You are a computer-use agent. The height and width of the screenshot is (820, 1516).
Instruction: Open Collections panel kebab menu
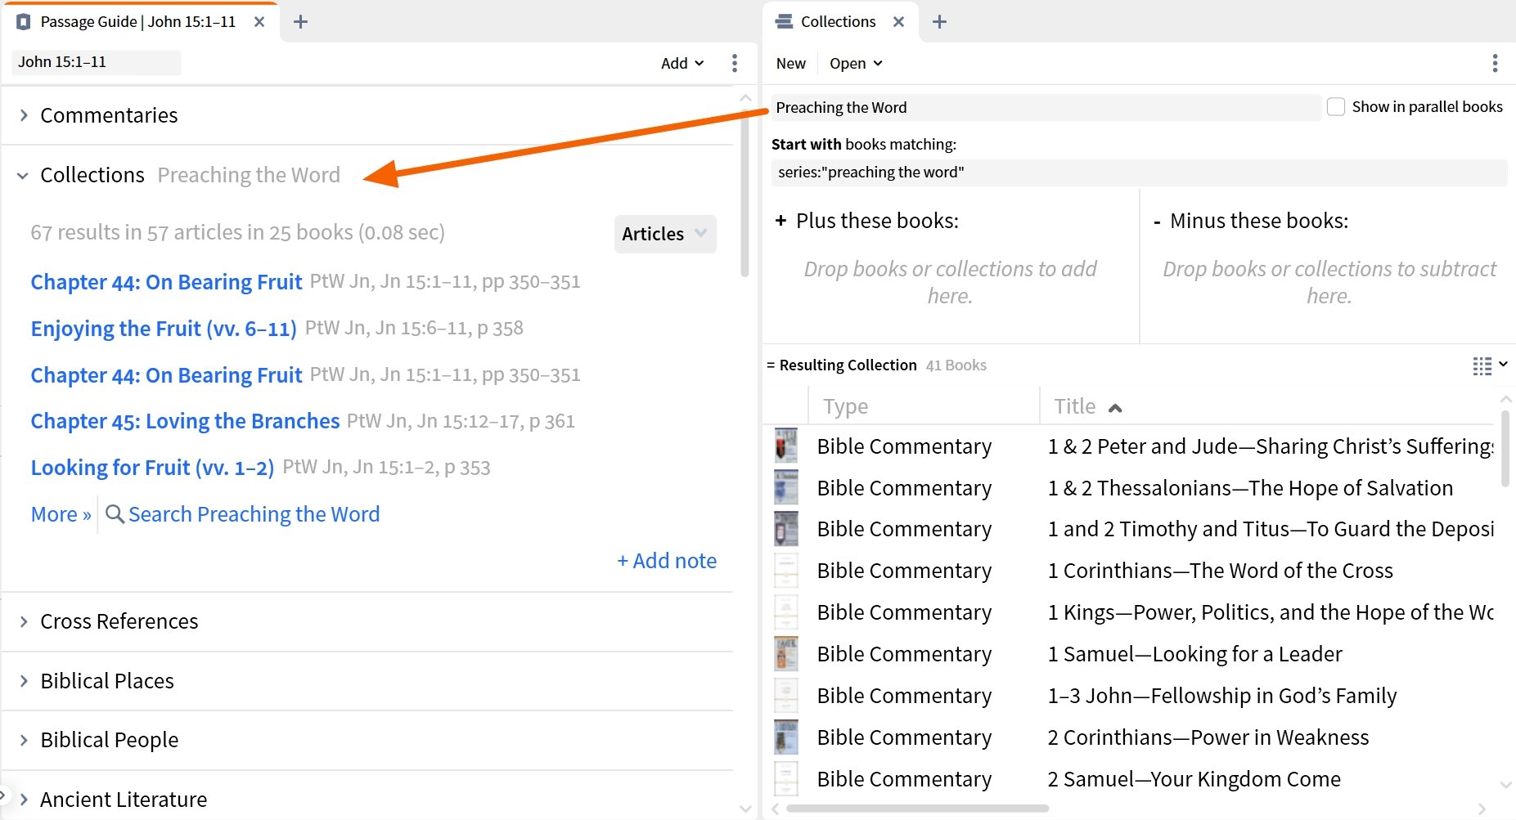(x=1495, y=63)
